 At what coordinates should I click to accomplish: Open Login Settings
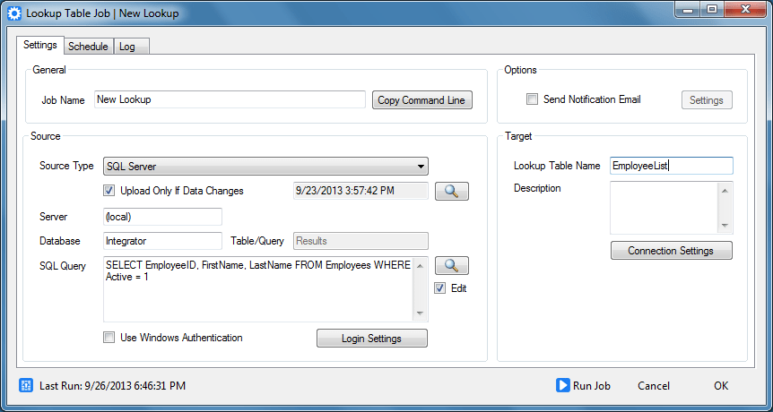372,339
